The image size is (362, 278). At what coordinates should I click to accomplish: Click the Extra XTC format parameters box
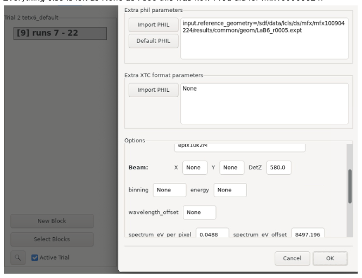coord(264,104)
